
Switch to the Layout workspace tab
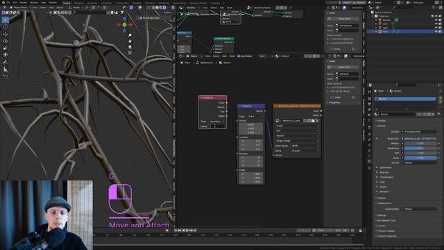click(x=67, y=3)
